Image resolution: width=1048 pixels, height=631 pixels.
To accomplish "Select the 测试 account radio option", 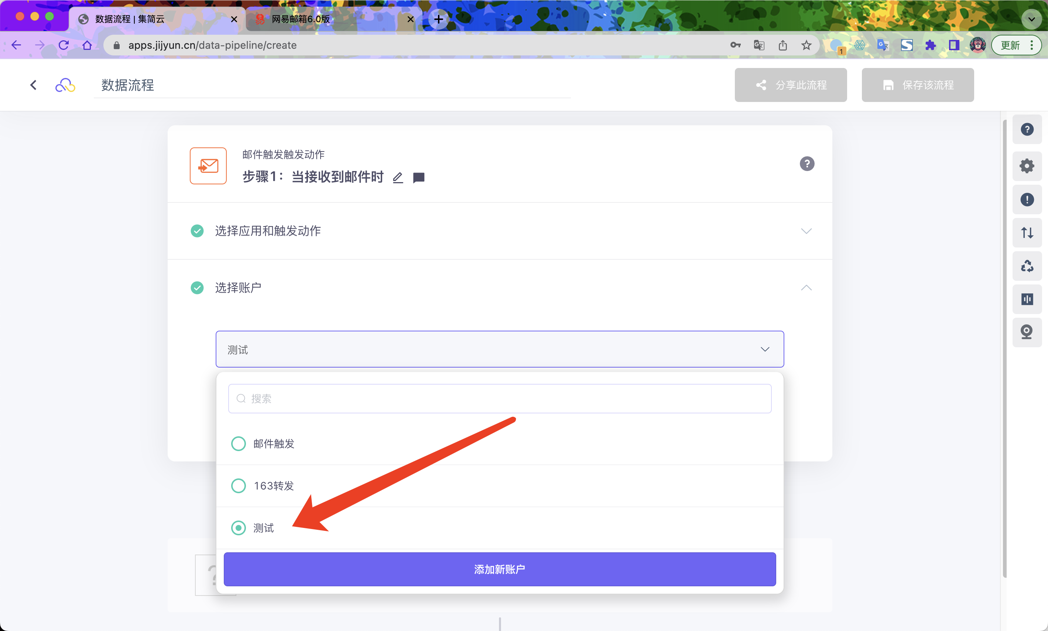I will click(239, 528).
